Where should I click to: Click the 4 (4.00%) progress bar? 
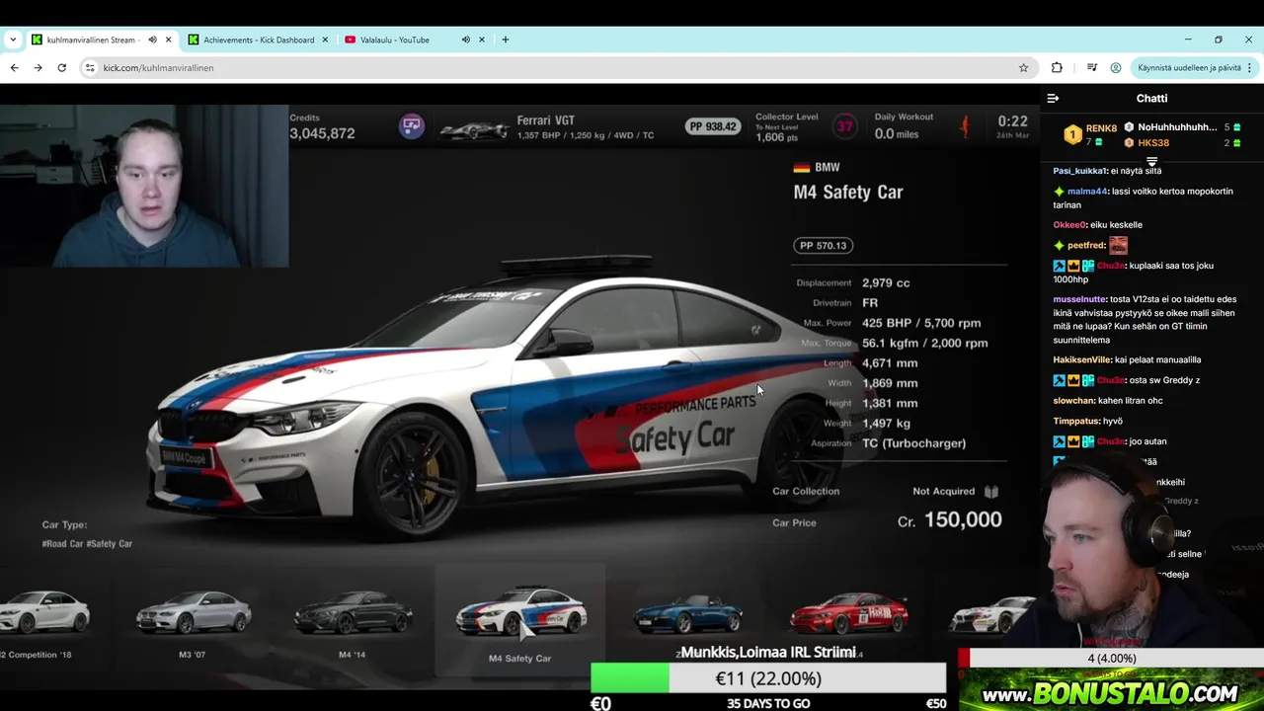(x=1112, y=658)
